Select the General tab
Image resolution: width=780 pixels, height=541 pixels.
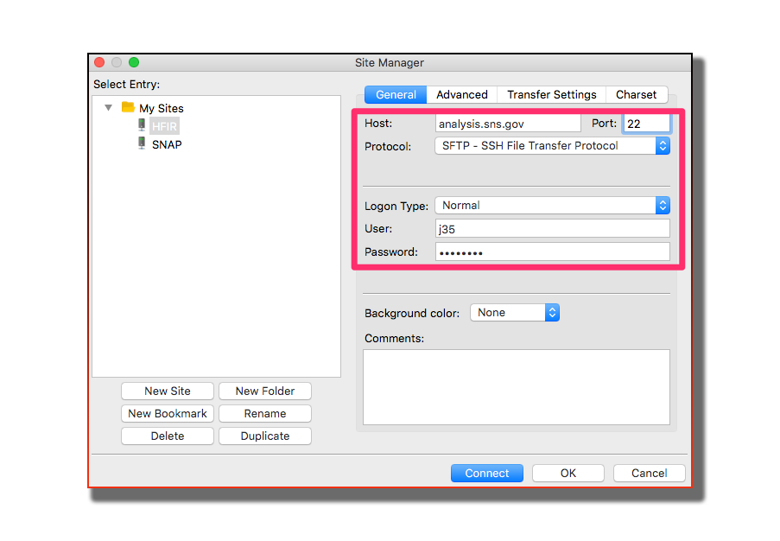395,94
